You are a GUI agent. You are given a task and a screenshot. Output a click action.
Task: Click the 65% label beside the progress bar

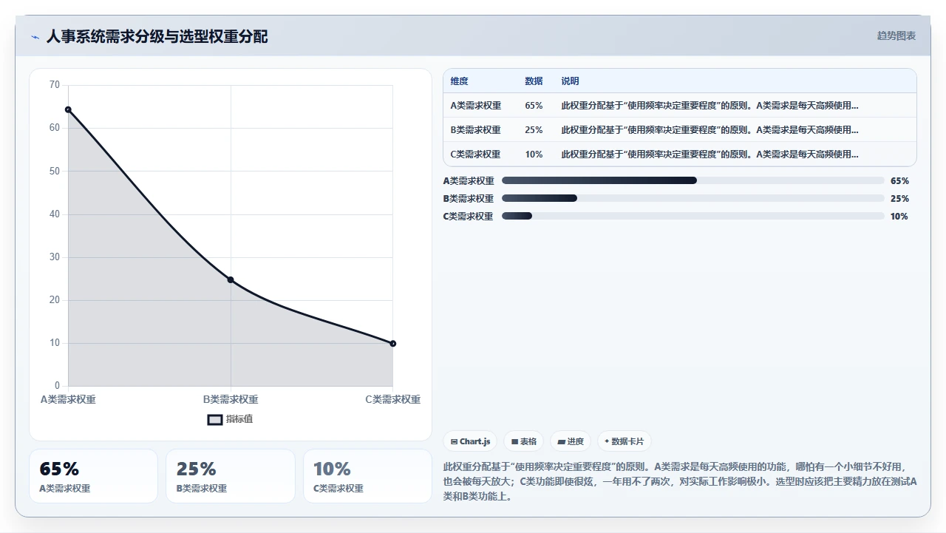pyautogui.click(x=899, y=181)
